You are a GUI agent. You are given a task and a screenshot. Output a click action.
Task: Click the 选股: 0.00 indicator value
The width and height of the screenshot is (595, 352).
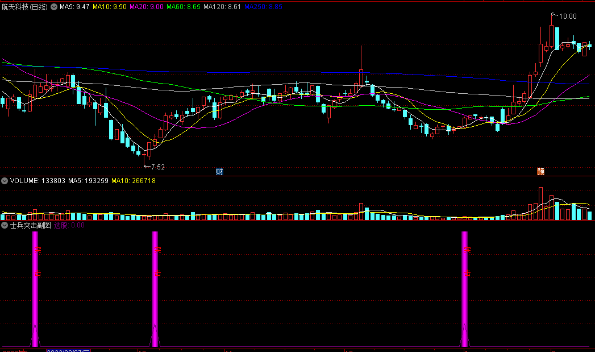click(69, 225)
